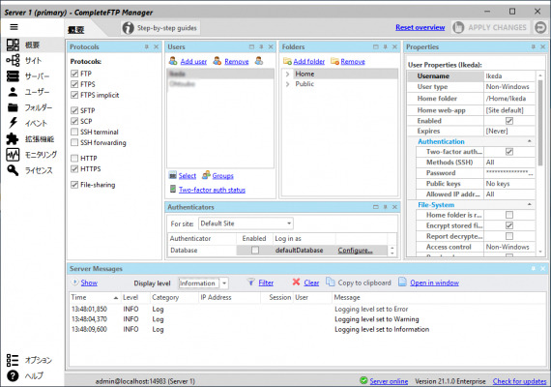
Task: Close the Protocols panel
Action: [156, 46]
